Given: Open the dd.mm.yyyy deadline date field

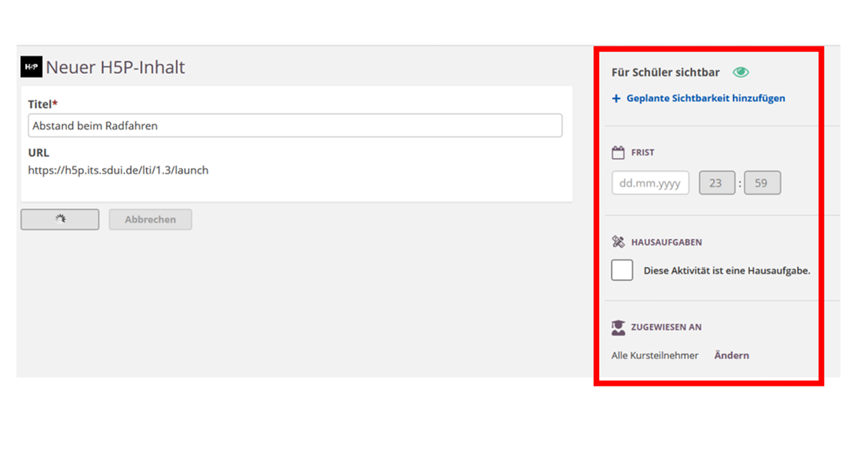Looking at the screenshot, I should click(x=650, y=183).
